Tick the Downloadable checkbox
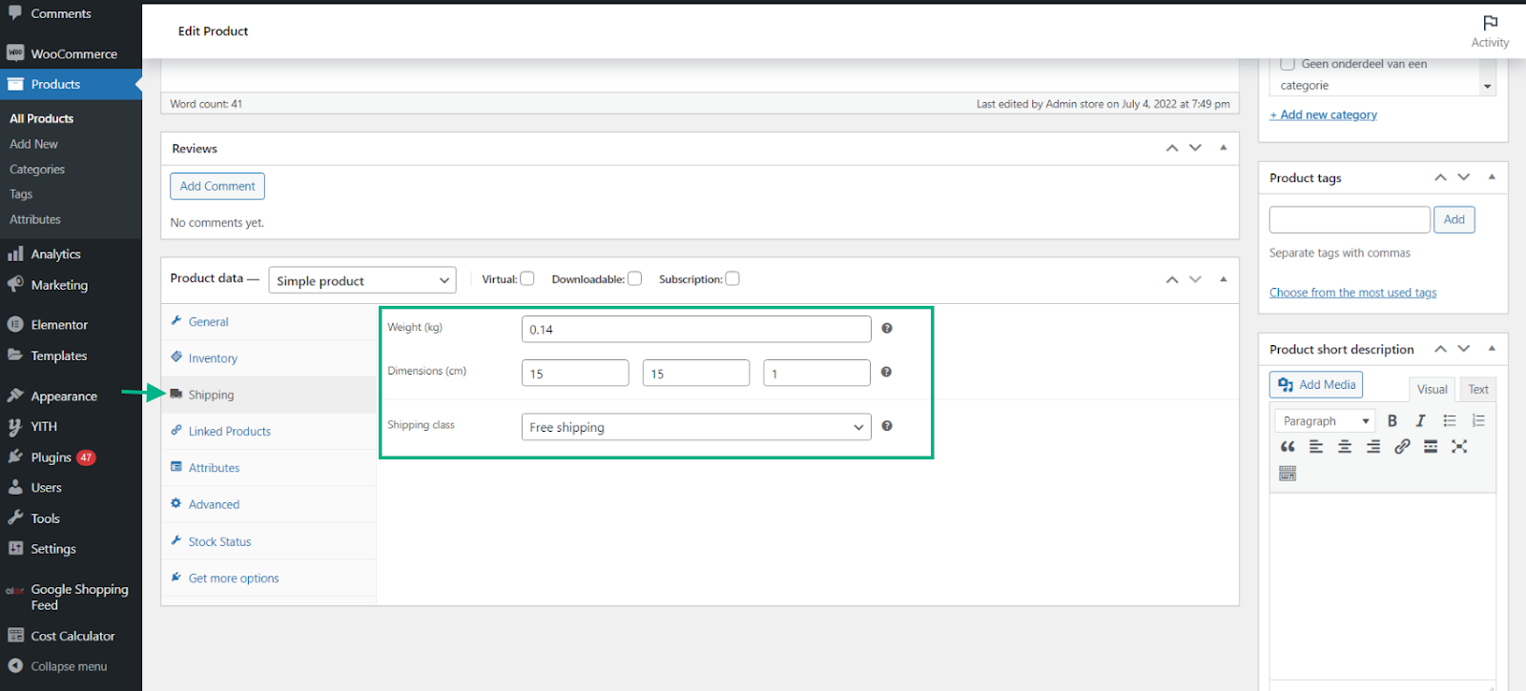This screenshot has height=691, width=1526. pos(635,278)
